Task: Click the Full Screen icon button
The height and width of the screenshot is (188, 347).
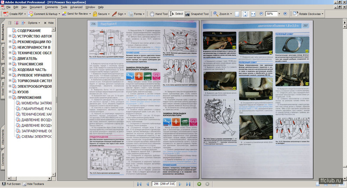Action: coord(4,184)
